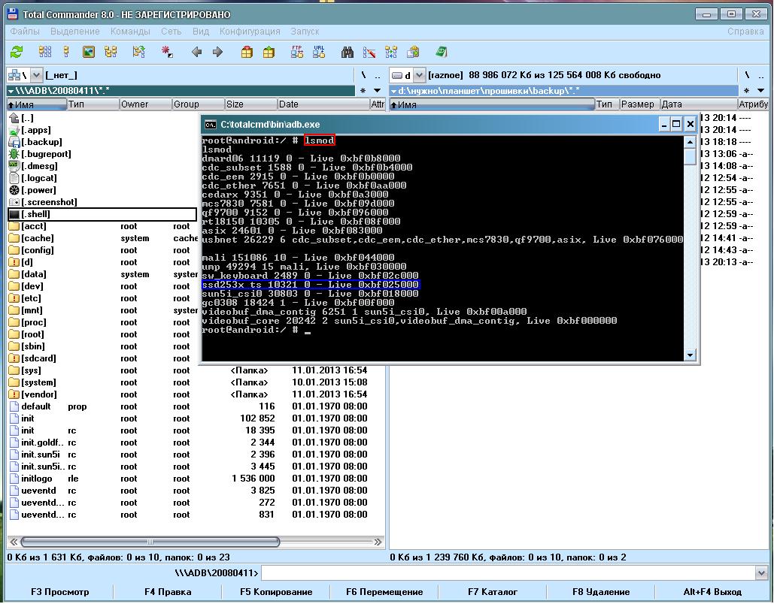Open left panel directory history arrow
This screenshot has width=774, height=604.
(378, 91)
